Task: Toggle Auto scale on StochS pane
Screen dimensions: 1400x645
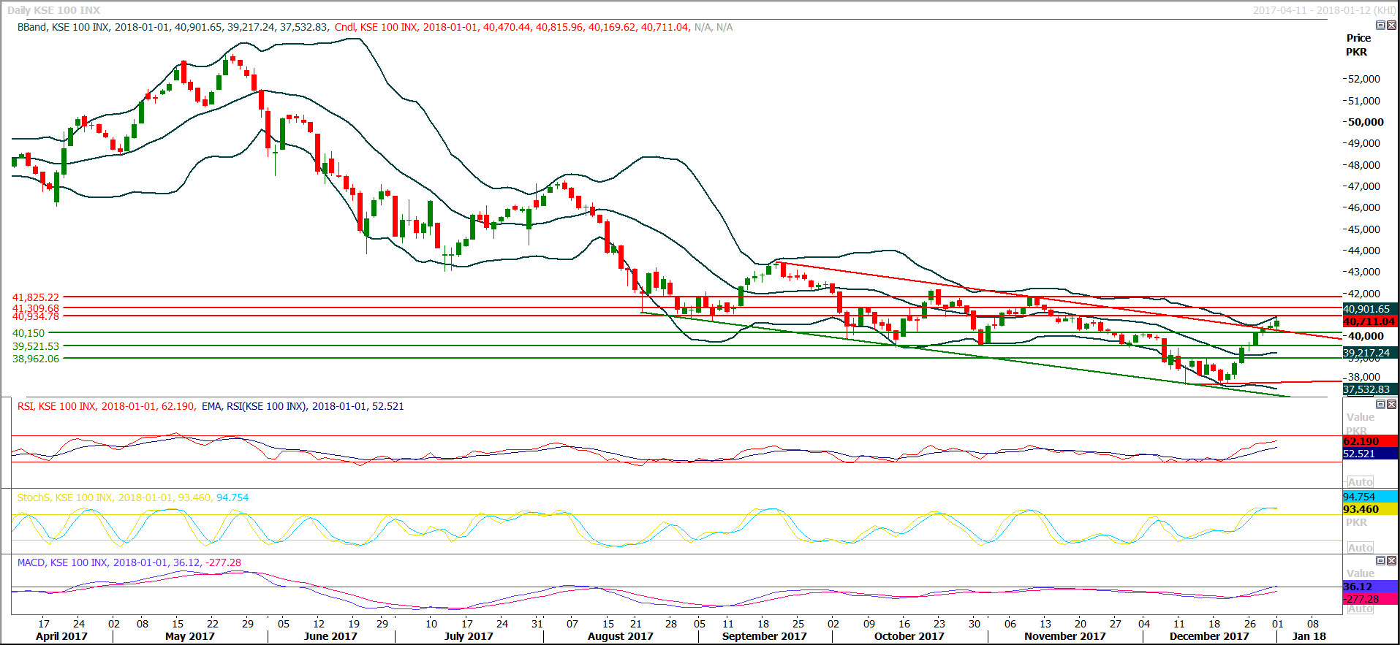Action: 1360,548
